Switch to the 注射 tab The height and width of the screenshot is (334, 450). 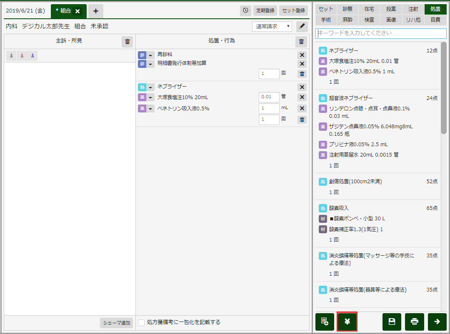pos(413,9)
